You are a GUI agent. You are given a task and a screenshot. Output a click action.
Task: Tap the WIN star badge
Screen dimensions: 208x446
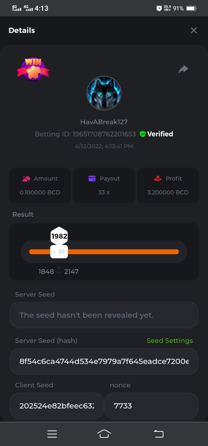coord(33,69)
